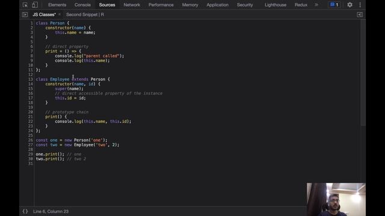Click the Line 6, Column 23 status

coord(51,211)
